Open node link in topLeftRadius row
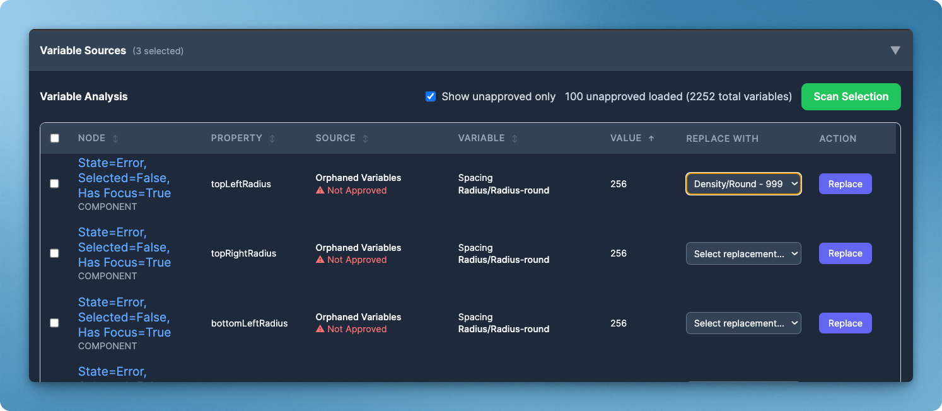 pyautogui.click(x=124, y=178)
